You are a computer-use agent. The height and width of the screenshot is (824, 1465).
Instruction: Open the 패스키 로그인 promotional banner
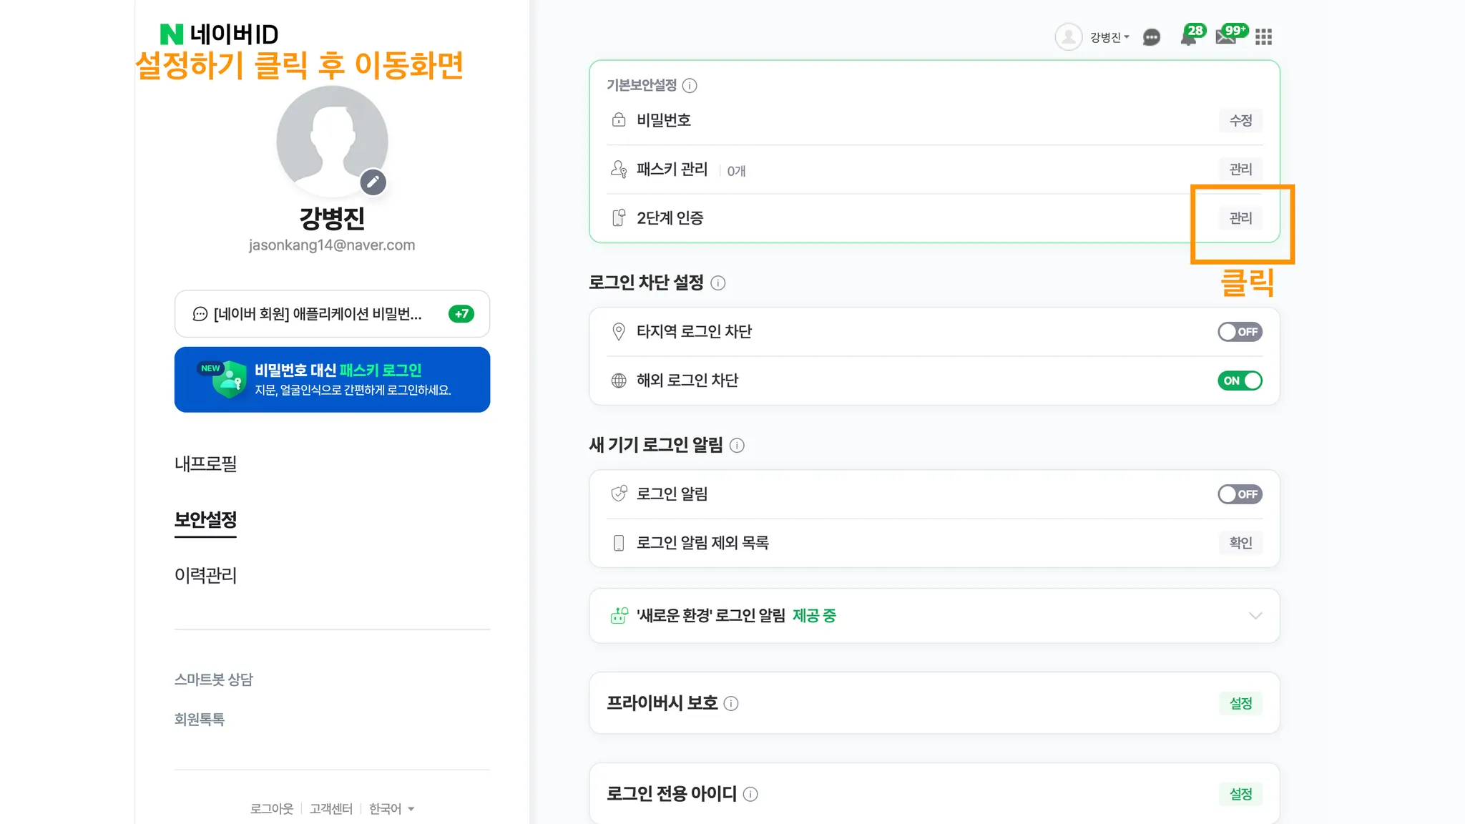332,380
